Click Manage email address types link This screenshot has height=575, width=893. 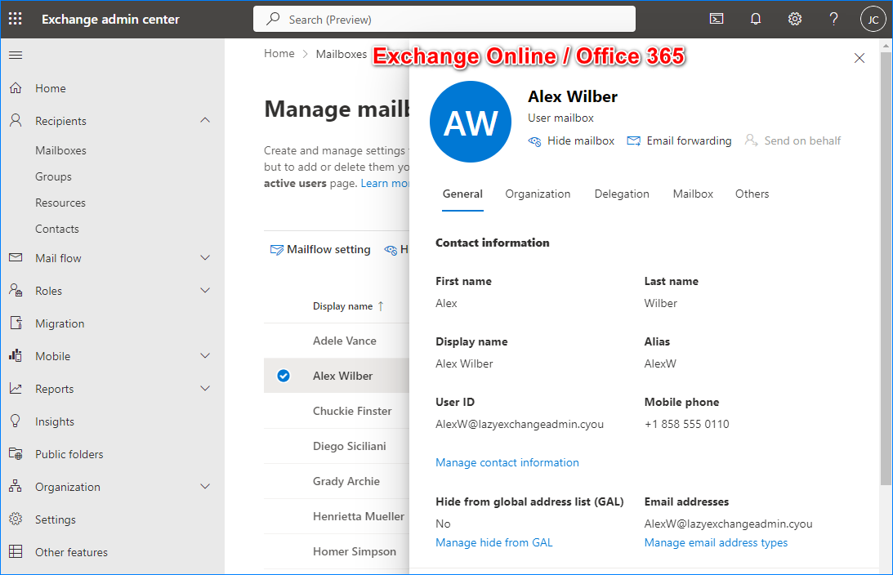click(x=716, y=542)
